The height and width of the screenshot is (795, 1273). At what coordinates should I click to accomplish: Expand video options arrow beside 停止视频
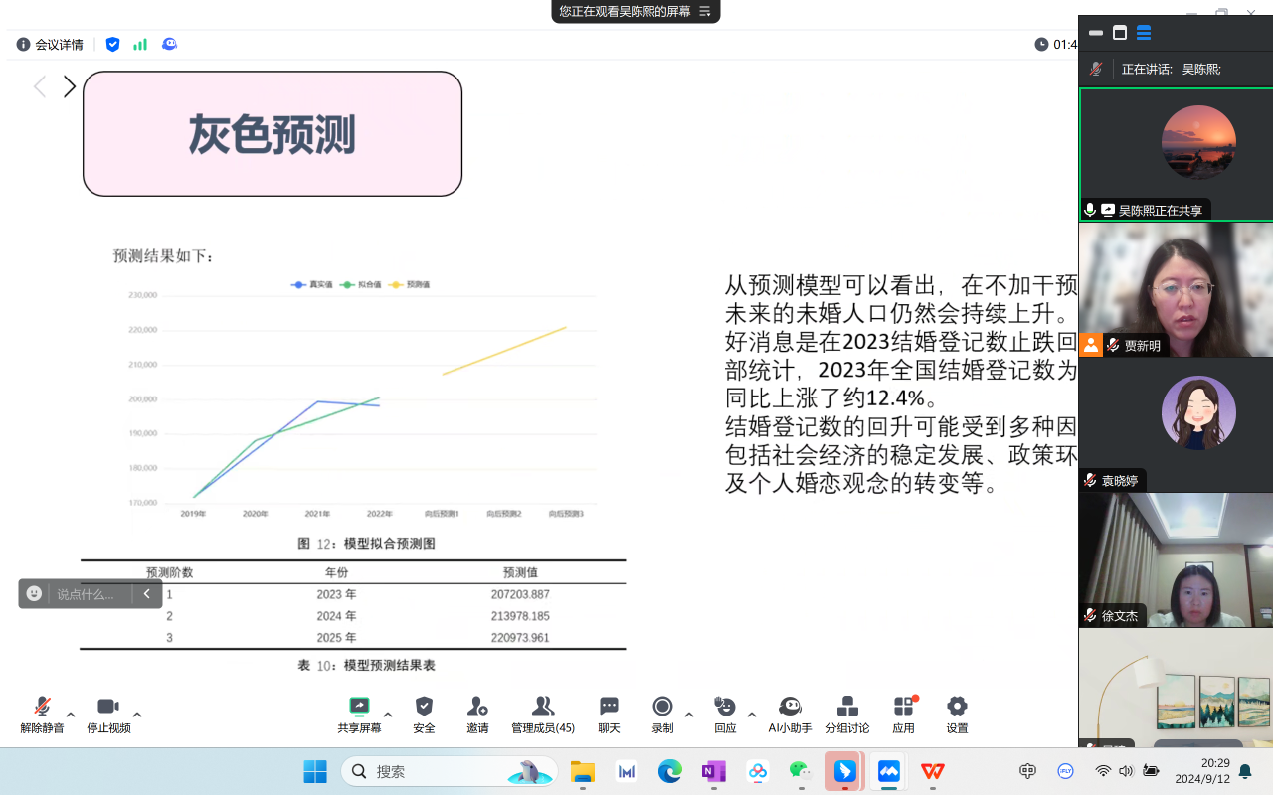click(x=137, y=715)
